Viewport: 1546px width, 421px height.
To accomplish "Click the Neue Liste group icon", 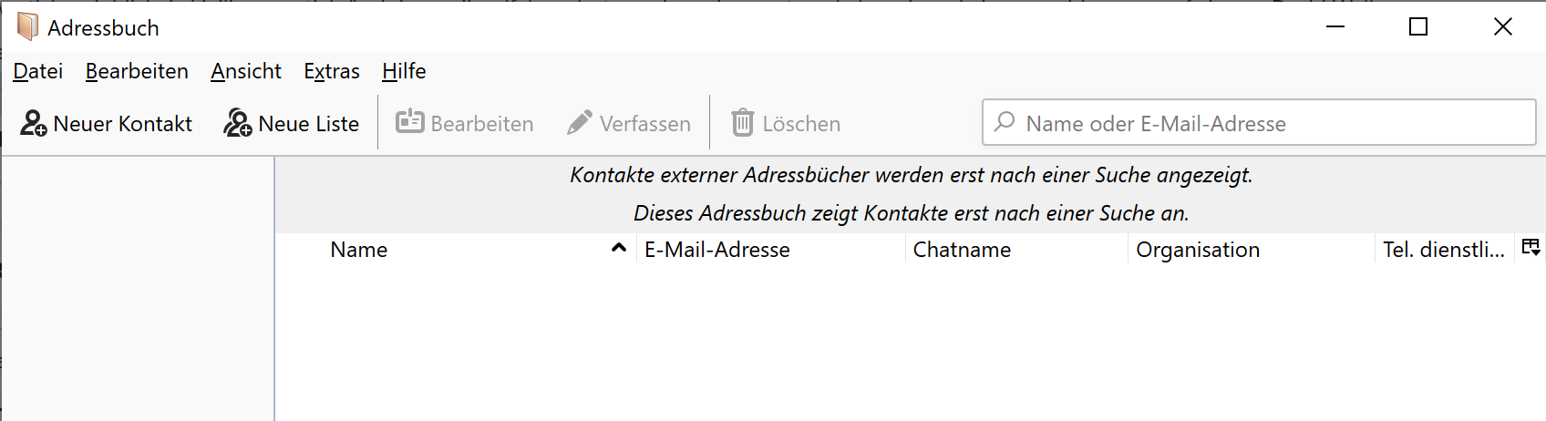I will pyautogui.click(x=238, y=123).
